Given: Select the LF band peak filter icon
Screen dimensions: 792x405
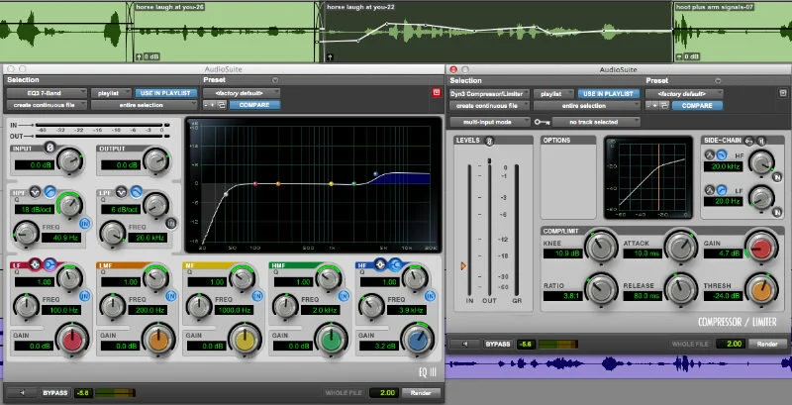Looking at the screenshot, I should click(35, 263).
